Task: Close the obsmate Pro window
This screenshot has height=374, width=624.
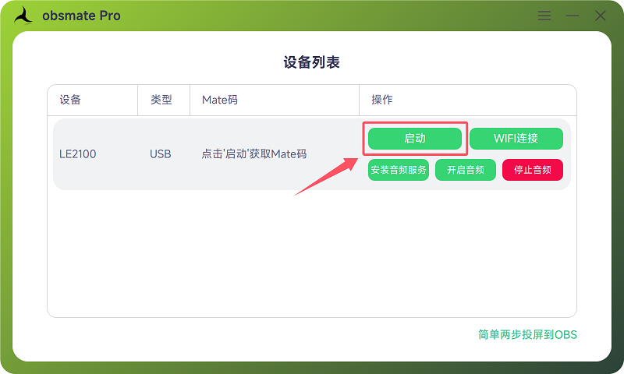Action: (x=600, y=16)
